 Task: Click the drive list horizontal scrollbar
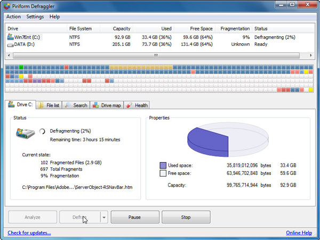click(x=156, y=54)
